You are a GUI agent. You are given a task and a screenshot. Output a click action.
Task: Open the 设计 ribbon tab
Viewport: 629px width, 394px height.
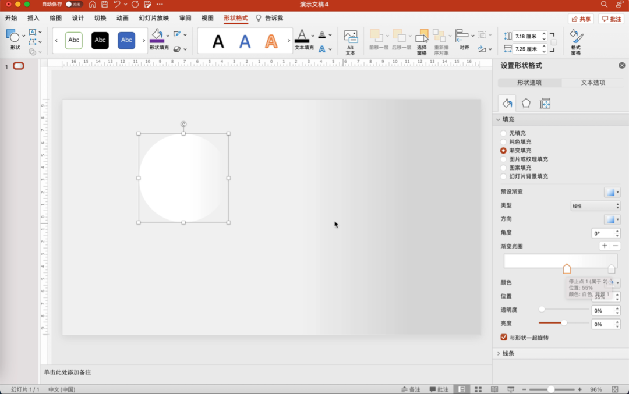click(x=78, y=18)
